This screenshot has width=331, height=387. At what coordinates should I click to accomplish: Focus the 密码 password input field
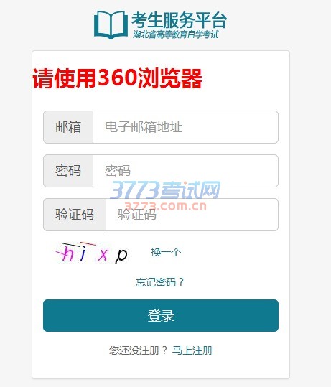click(186, 171)
